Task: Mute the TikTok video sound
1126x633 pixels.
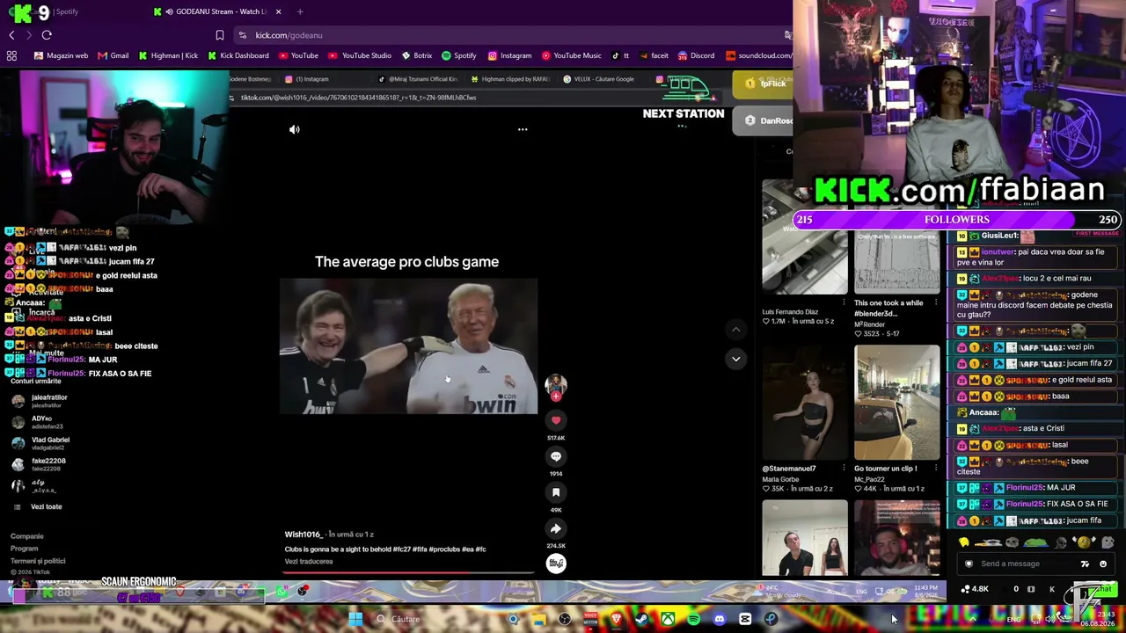Action: [x=295, y=129]
